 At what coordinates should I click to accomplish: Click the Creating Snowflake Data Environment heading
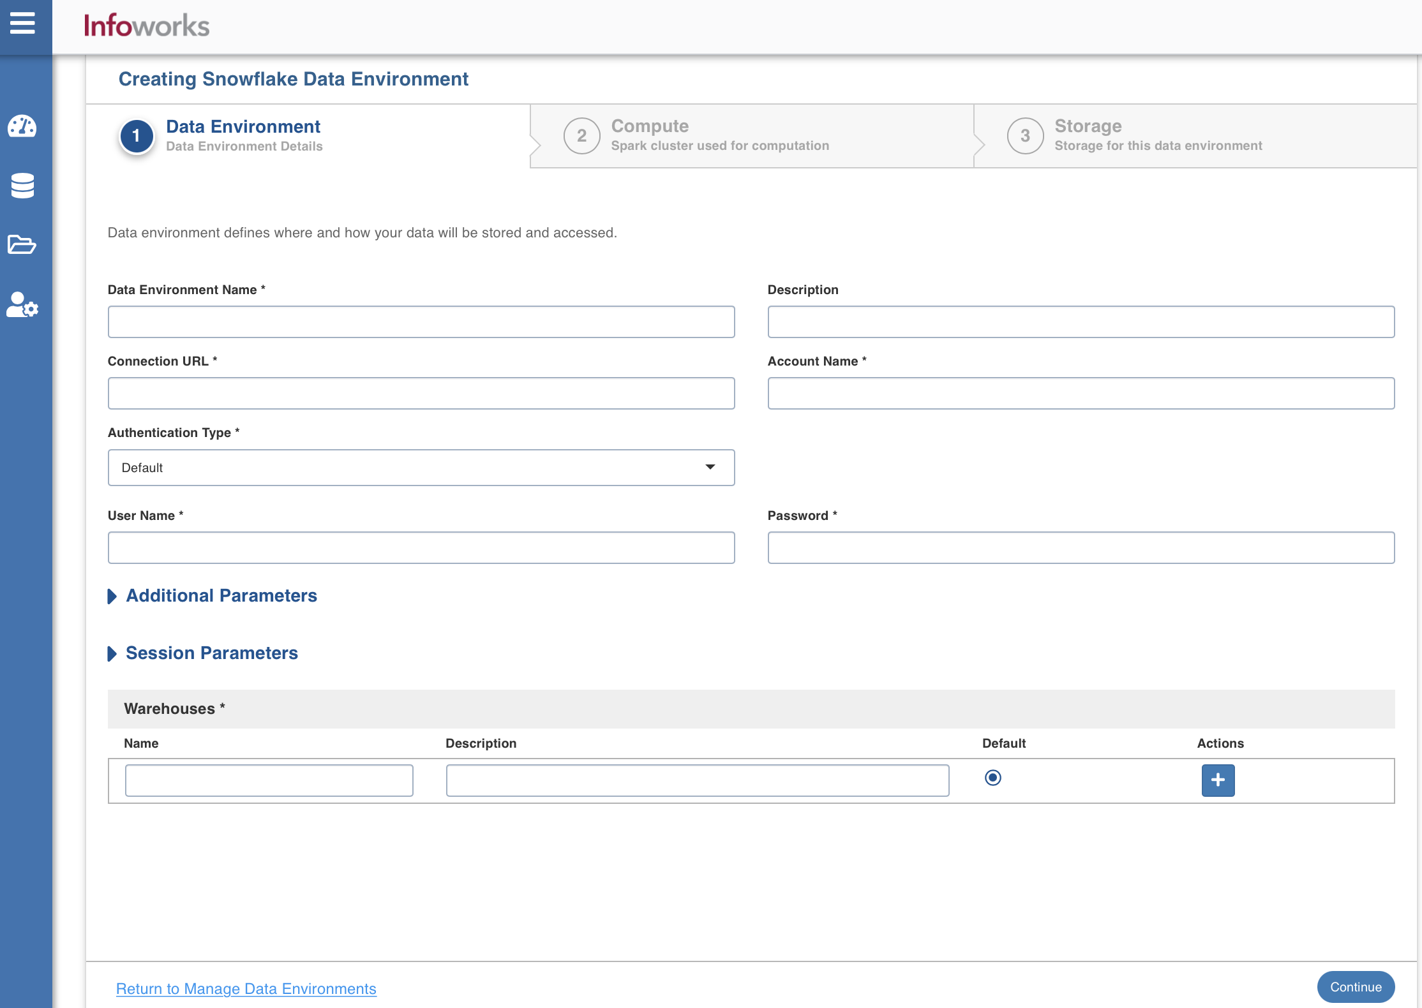point(294,79)
